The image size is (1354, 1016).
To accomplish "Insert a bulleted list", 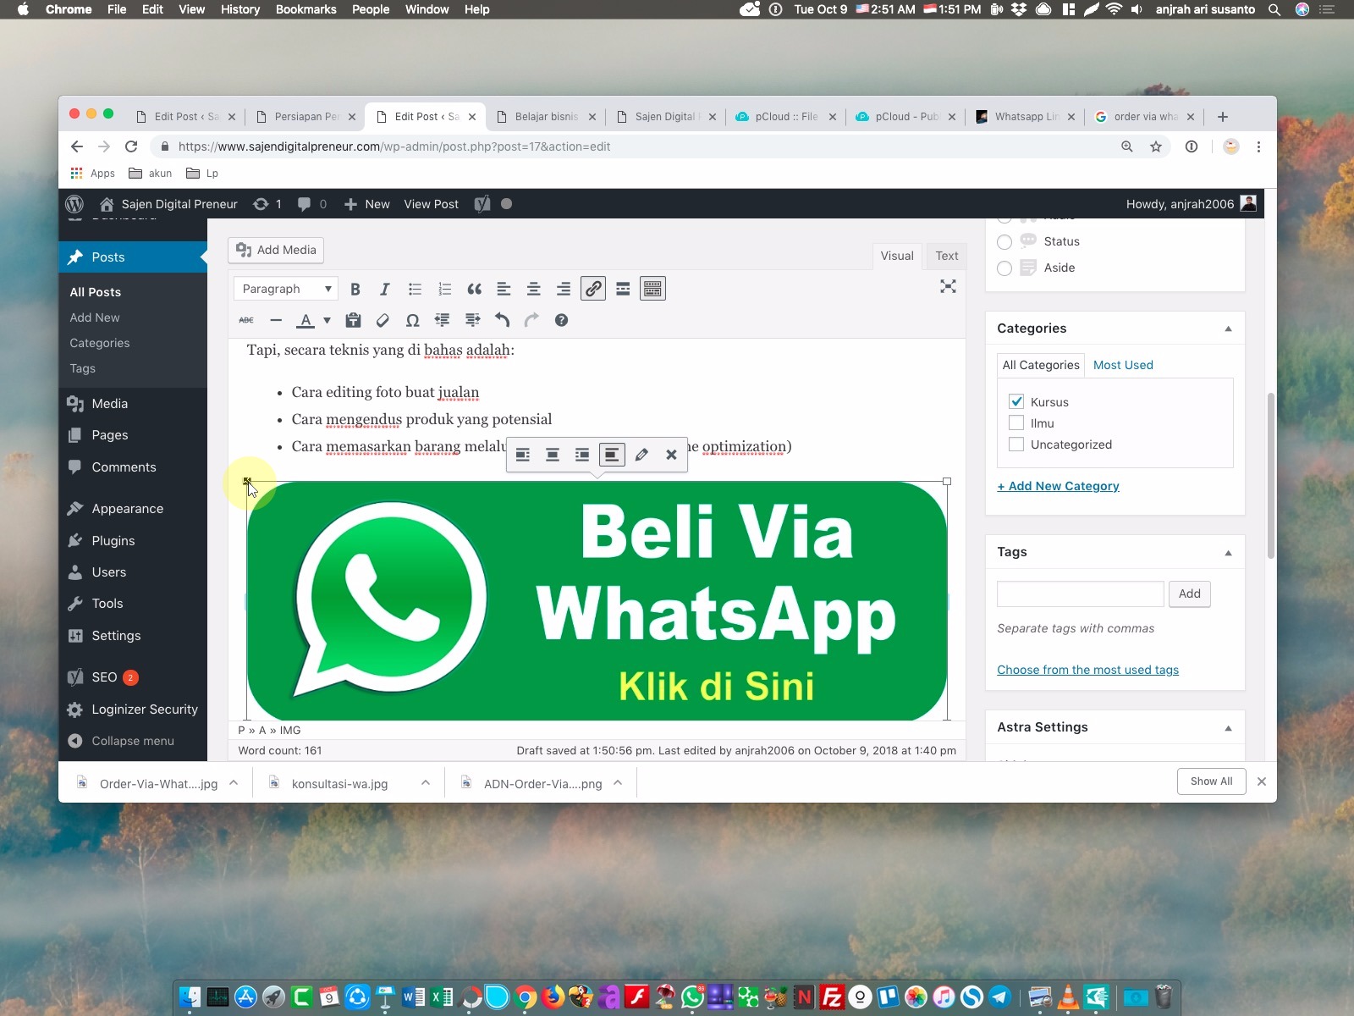I will pos(415,289).
